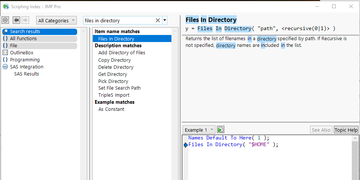Clear the search box with X
This screenshot has width=360, height=180.
158,20
